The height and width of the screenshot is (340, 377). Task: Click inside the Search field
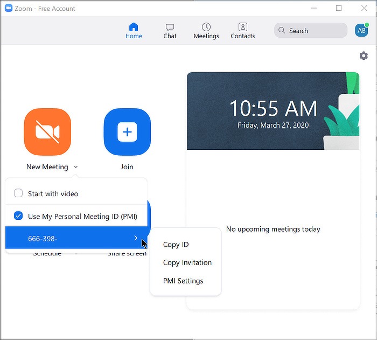[x=316, y=31]
